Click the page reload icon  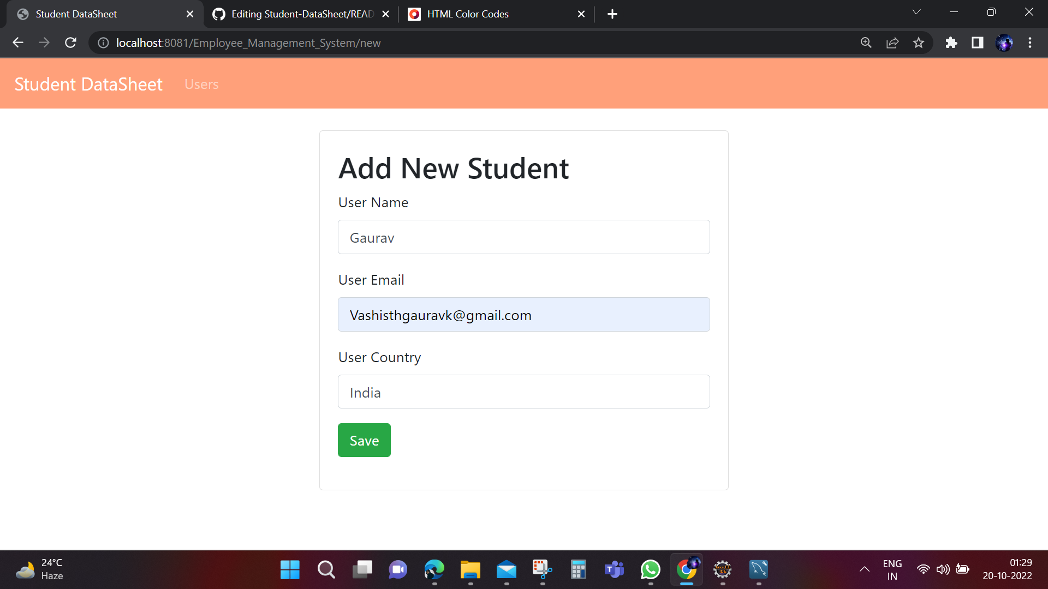(x=70, y=43)
